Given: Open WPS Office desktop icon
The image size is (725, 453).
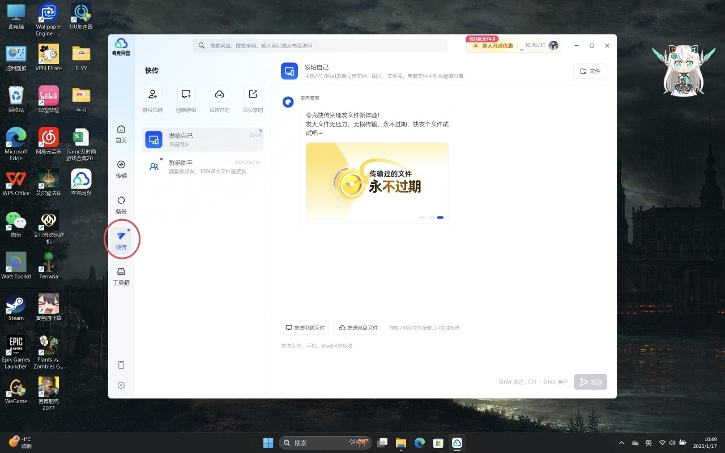Looking at the screenshot, I should tap(16, 183).
